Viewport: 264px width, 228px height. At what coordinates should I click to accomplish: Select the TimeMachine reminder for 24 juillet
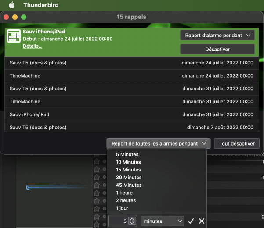tap(131, 76)
